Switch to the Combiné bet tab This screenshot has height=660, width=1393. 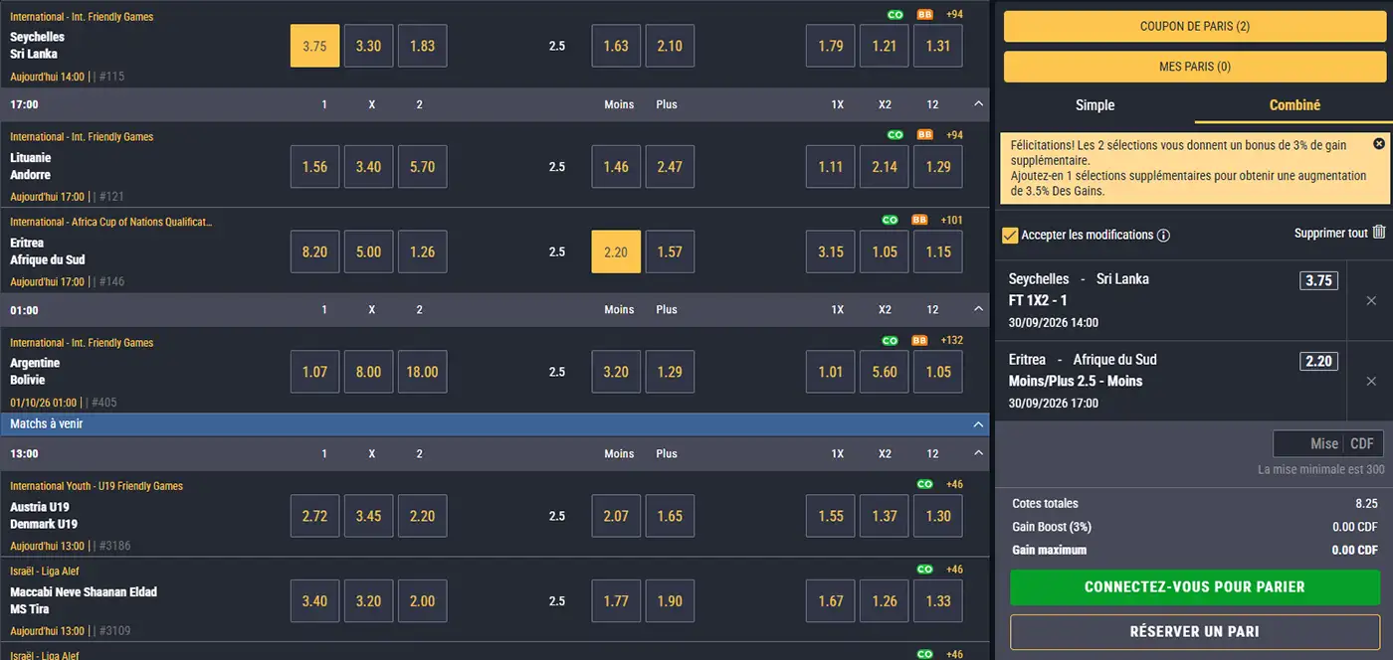click(1294, 105)
